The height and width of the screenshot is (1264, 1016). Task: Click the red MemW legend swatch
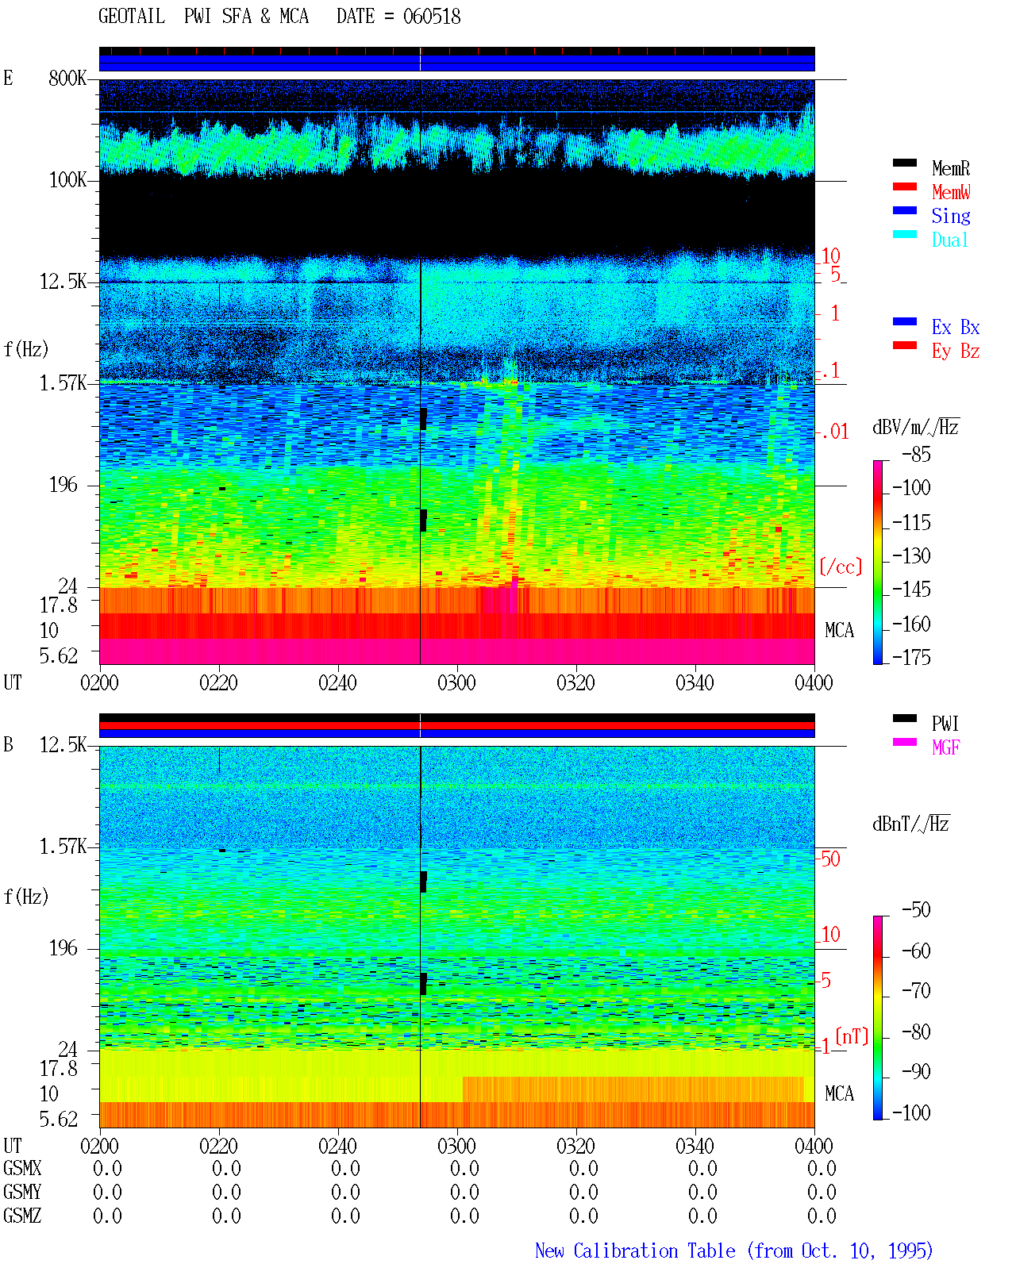pos(905,186)
